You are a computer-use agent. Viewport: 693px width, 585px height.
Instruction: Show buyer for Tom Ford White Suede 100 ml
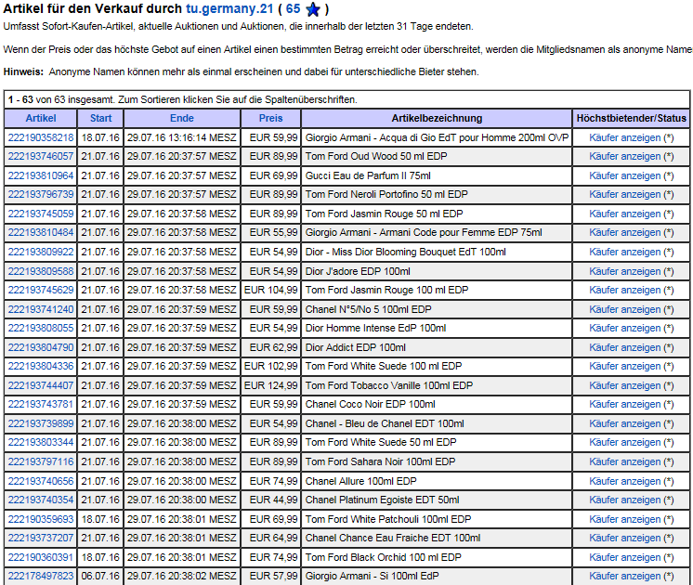tap(624, 366)
